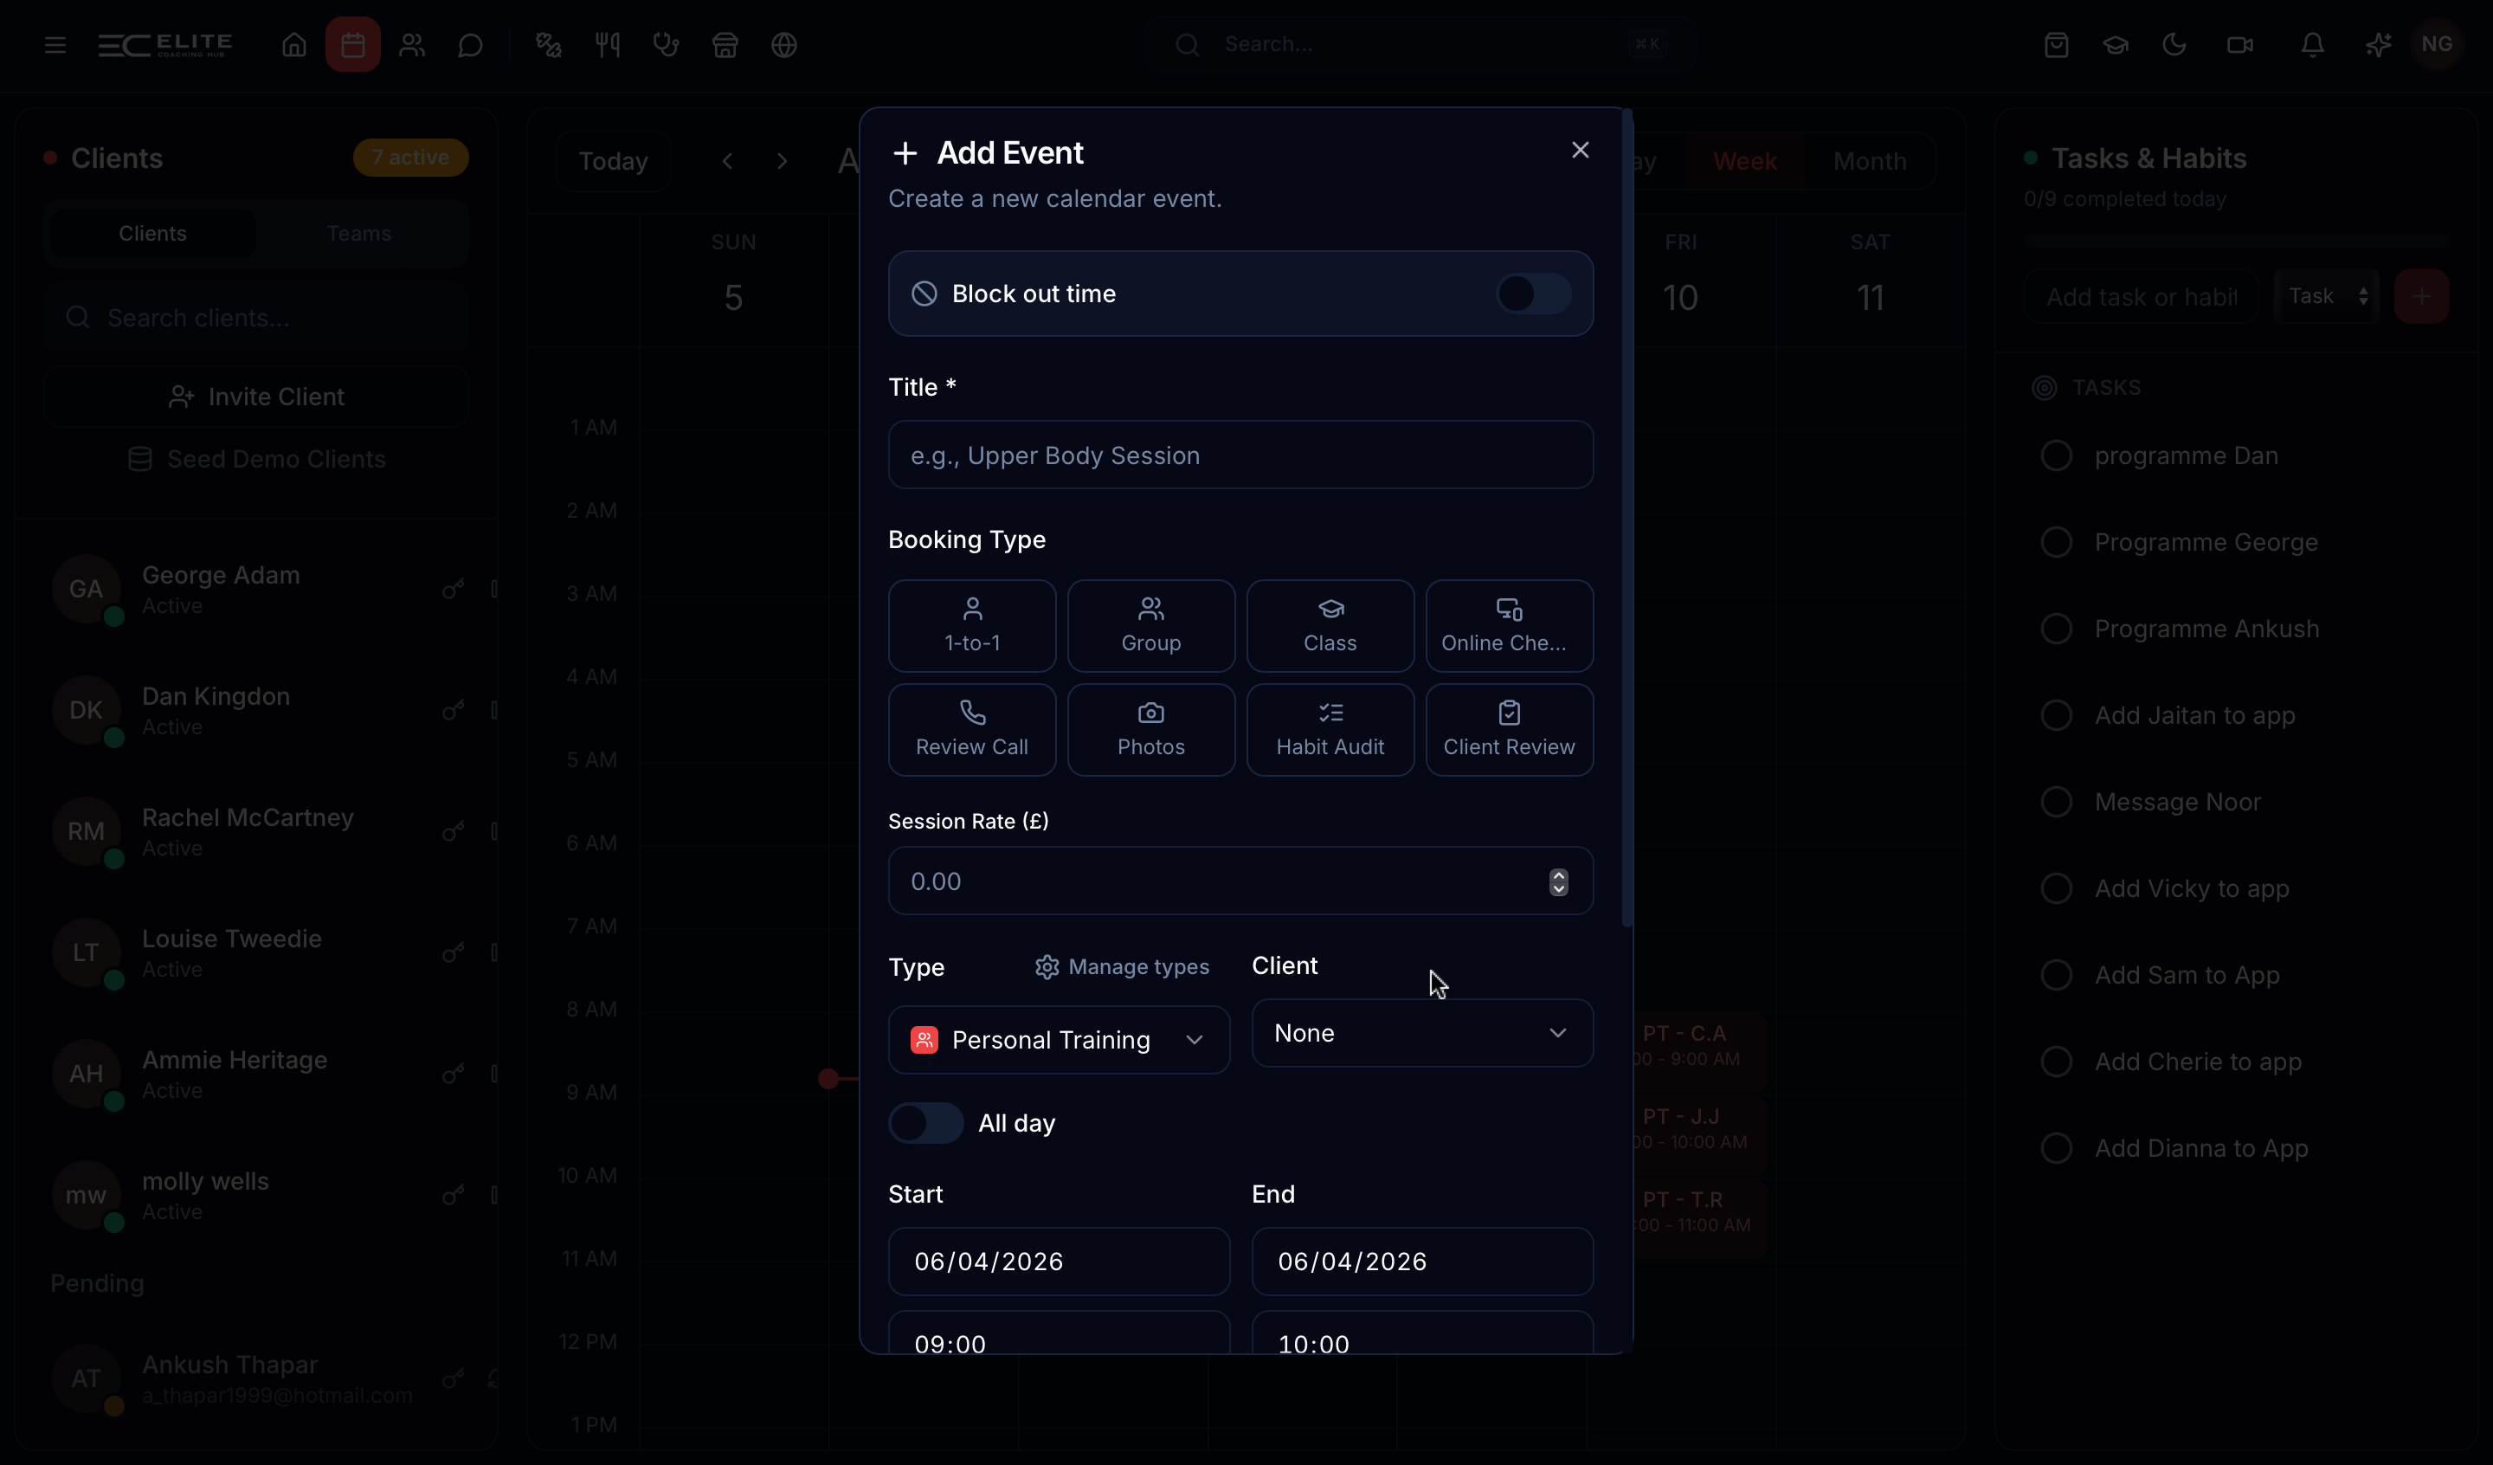Click the Invite Client button
The height and width of the screenshot is (1465, 2493).
[256, 397]
